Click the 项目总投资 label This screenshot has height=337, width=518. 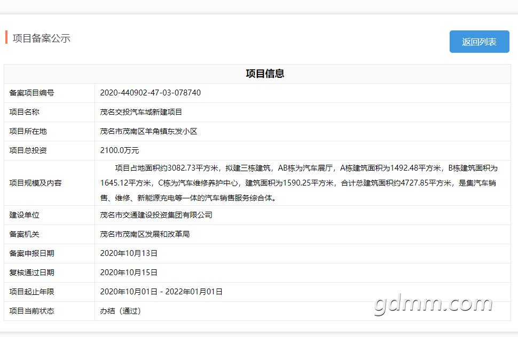[x=28, y=150]
